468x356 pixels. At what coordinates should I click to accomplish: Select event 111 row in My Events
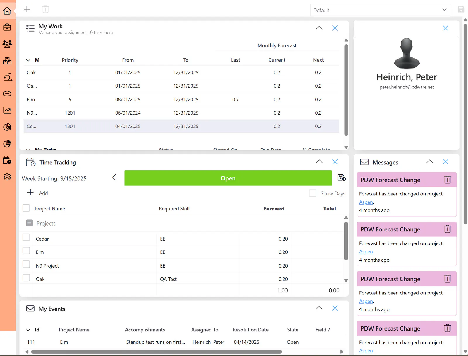pyautogui.click(x=184, y=342)
